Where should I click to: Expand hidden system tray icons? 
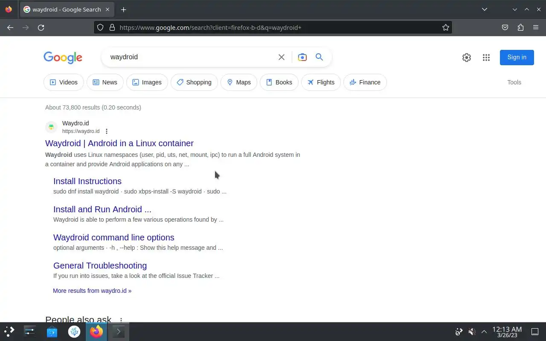tap(484, 332)
